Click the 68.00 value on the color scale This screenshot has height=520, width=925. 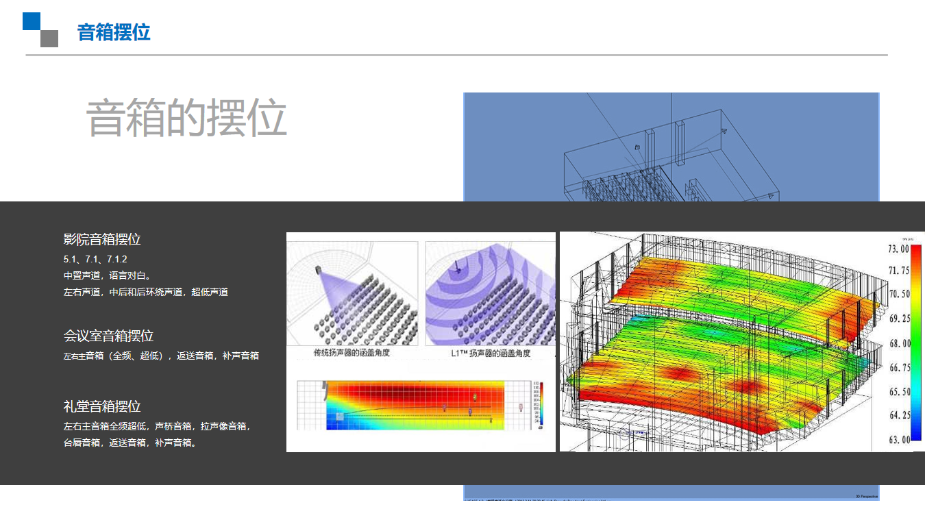[x=898, y=343]
